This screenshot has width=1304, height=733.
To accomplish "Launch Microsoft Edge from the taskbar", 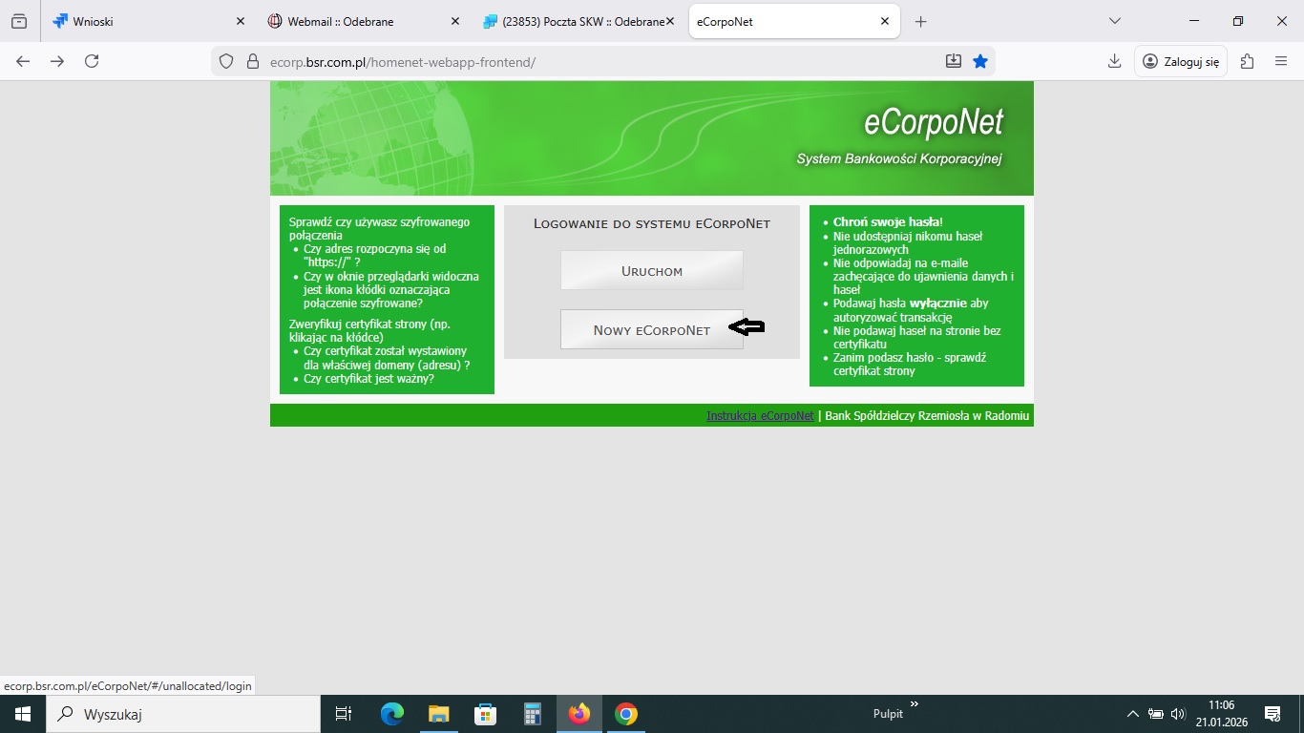I will (x=392, y=714).
